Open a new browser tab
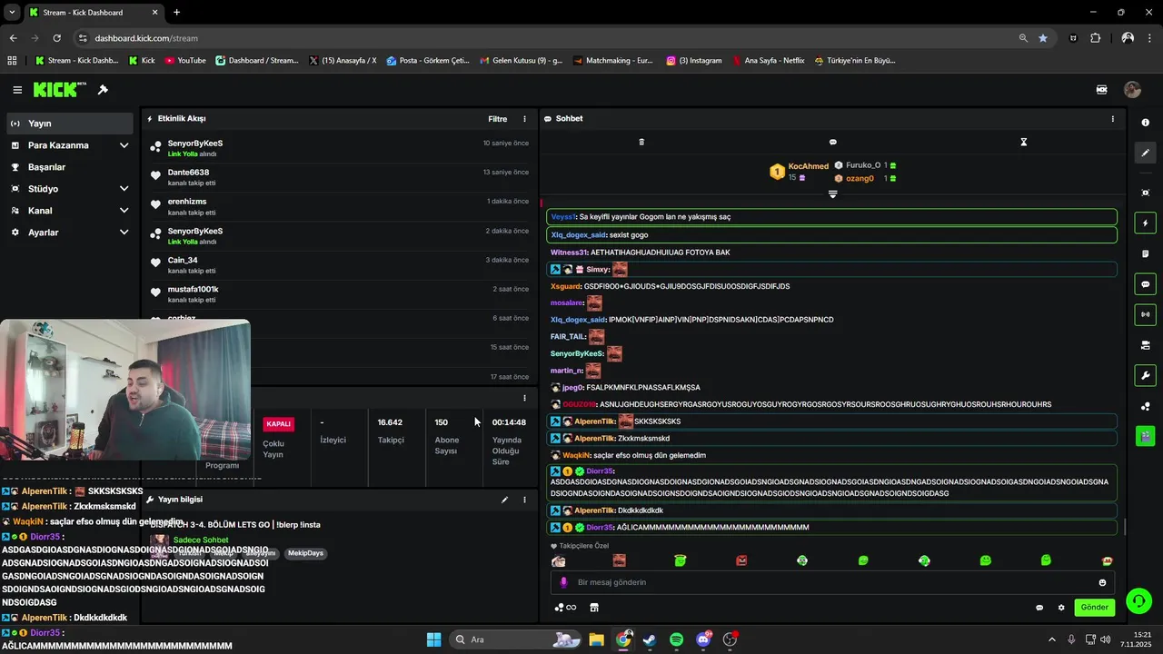The image size is (1163, 654). pos(176,13)
